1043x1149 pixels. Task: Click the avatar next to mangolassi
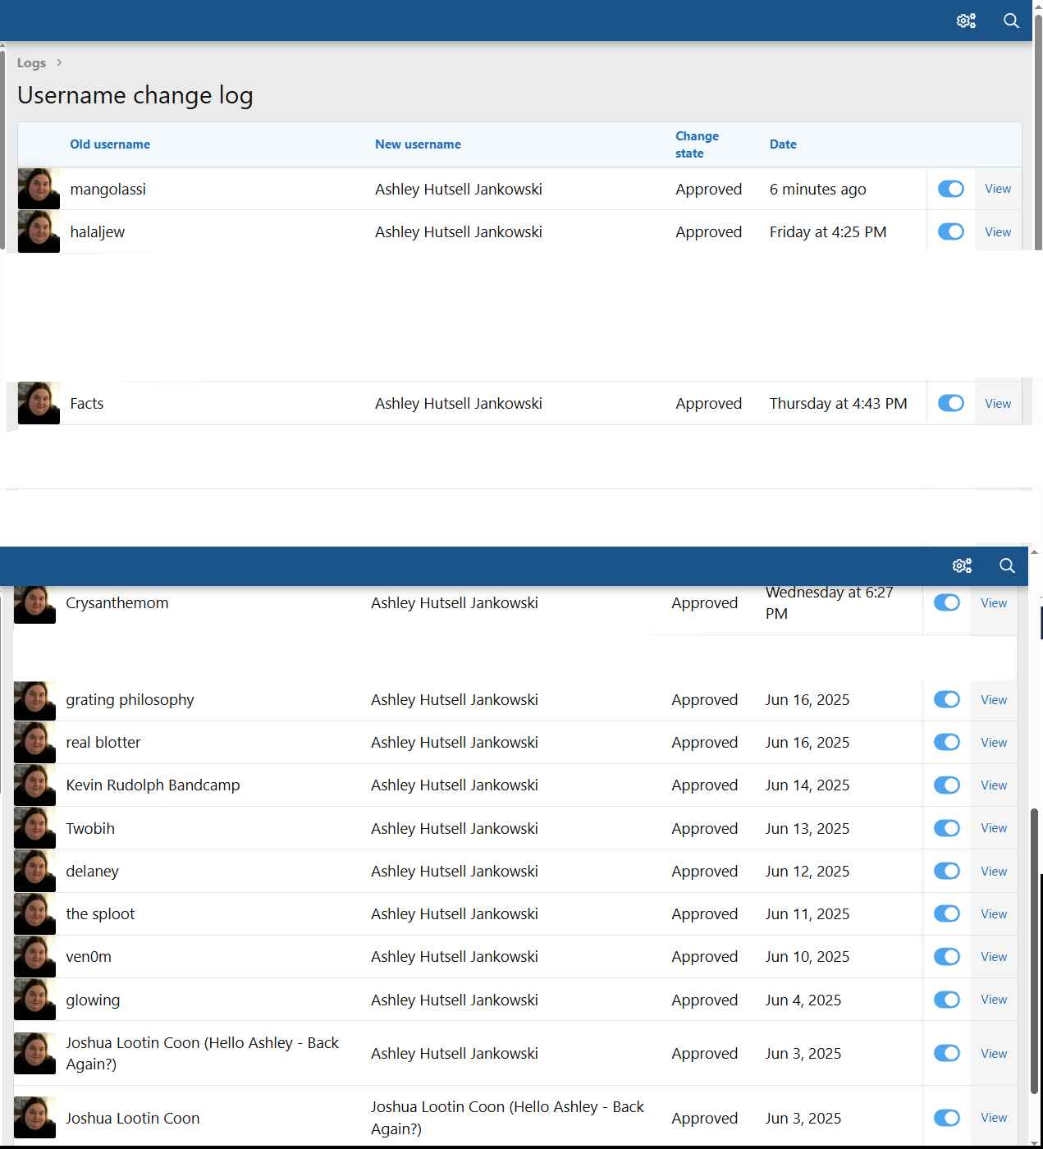(39, 189)
